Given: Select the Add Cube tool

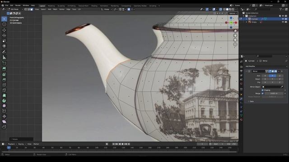Looking at the screenshot, I should [x=4, y=63].
